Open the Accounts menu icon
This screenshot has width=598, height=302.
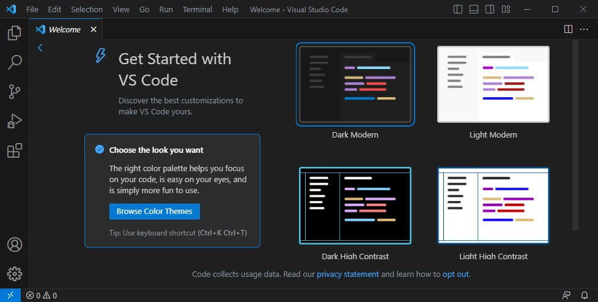(15, 245)
